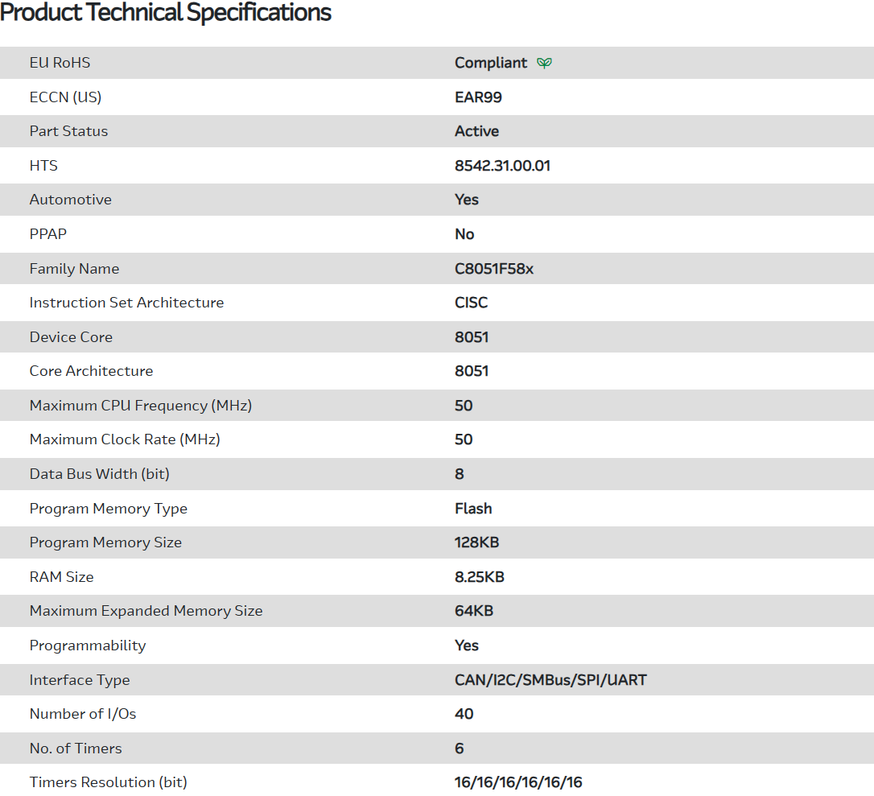Click the Active part status value
Screen dimensions: 874x796
tap(476, 131)
